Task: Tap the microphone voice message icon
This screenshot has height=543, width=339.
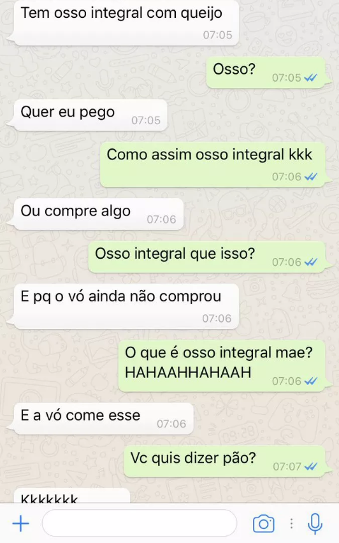Action: coord(315,524)
